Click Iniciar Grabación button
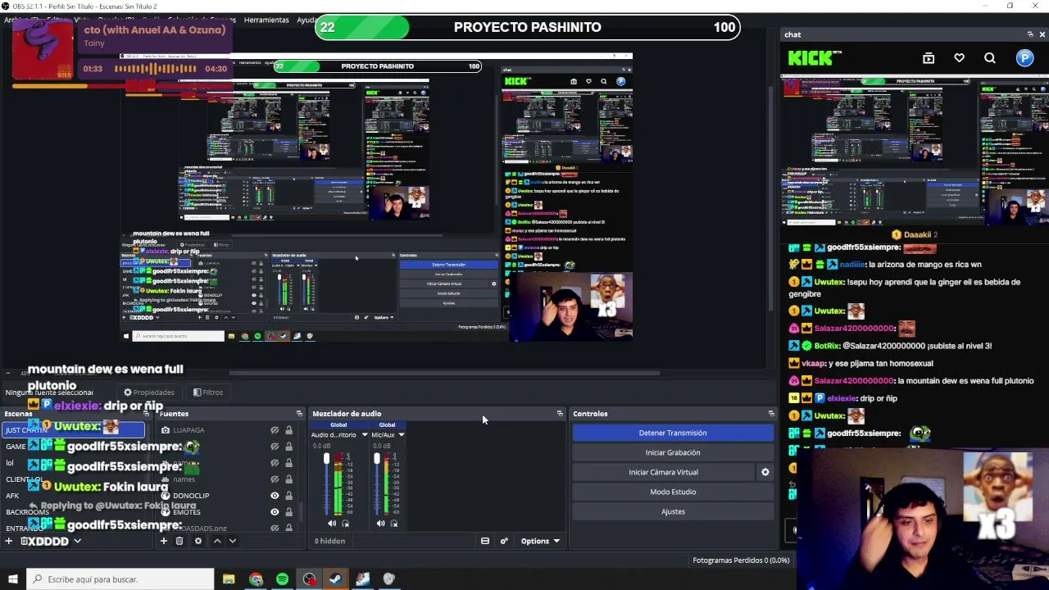This screenshot has height=590, width=1049. (672, 452)
